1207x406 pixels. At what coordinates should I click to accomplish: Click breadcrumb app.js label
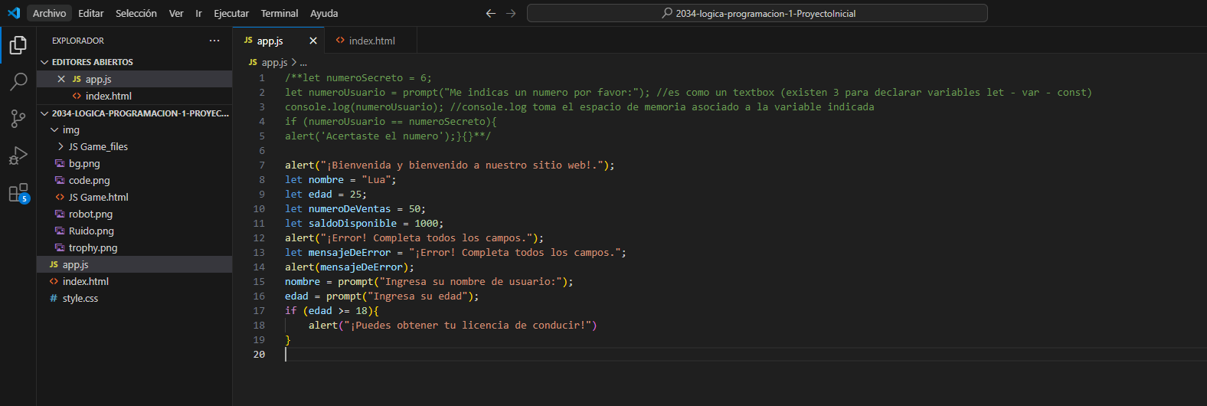click(274, 62)
